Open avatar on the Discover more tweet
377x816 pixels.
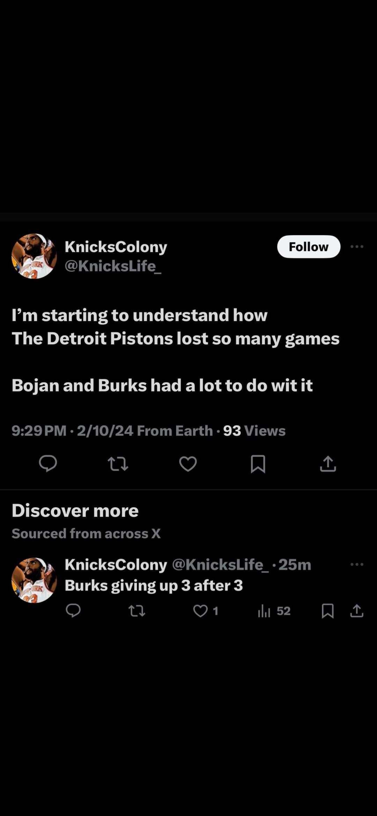pos(34,580)
